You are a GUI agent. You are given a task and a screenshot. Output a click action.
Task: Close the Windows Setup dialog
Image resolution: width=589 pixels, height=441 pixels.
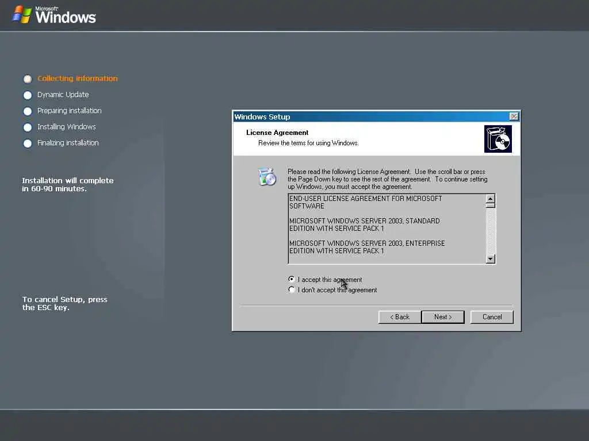click(x=514, y=117)
